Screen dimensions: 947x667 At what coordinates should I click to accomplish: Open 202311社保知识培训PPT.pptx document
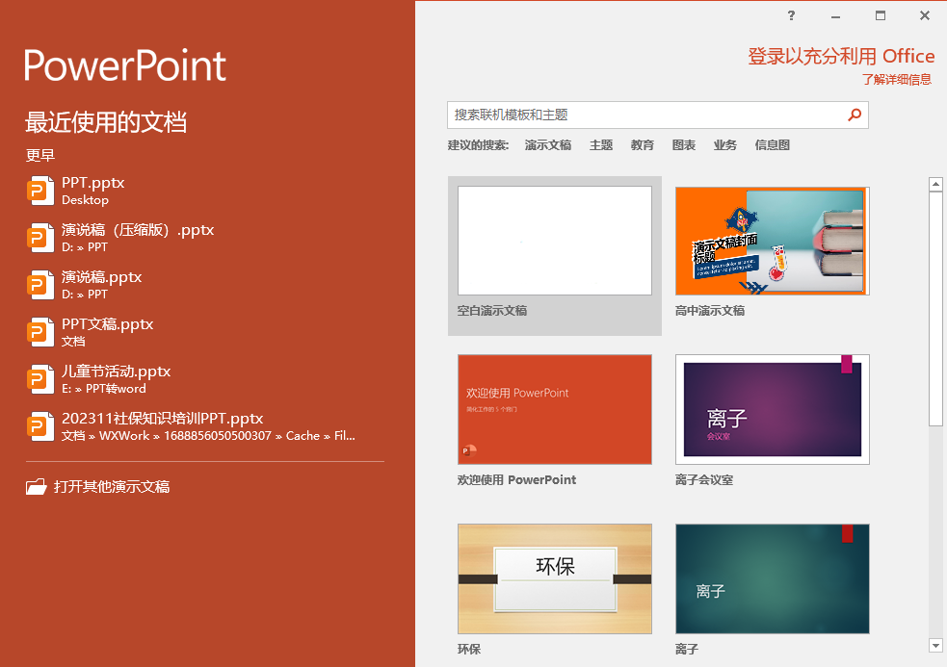pos(205,425)
